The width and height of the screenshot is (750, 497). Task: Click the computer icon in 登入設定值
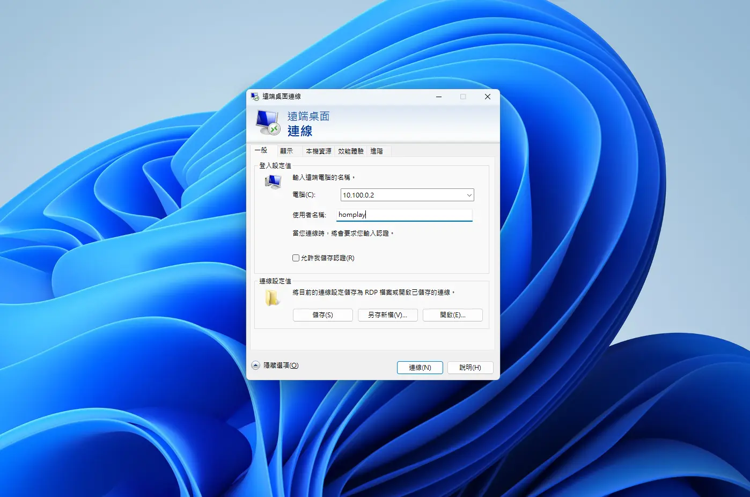[273, 182]
